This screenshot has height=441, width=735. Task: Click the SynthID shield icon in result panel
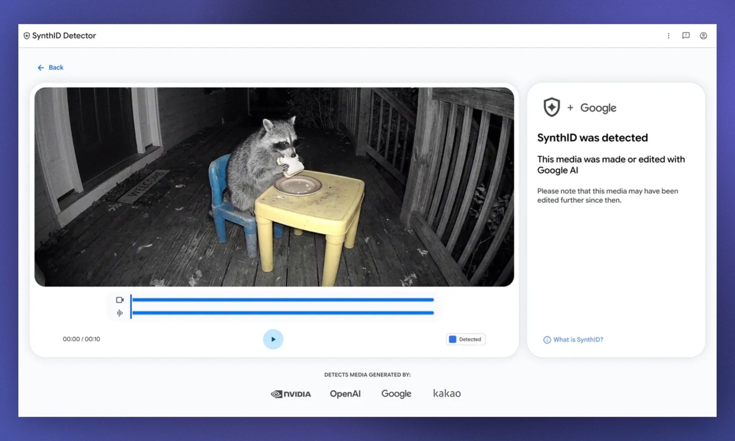point(552,107)
